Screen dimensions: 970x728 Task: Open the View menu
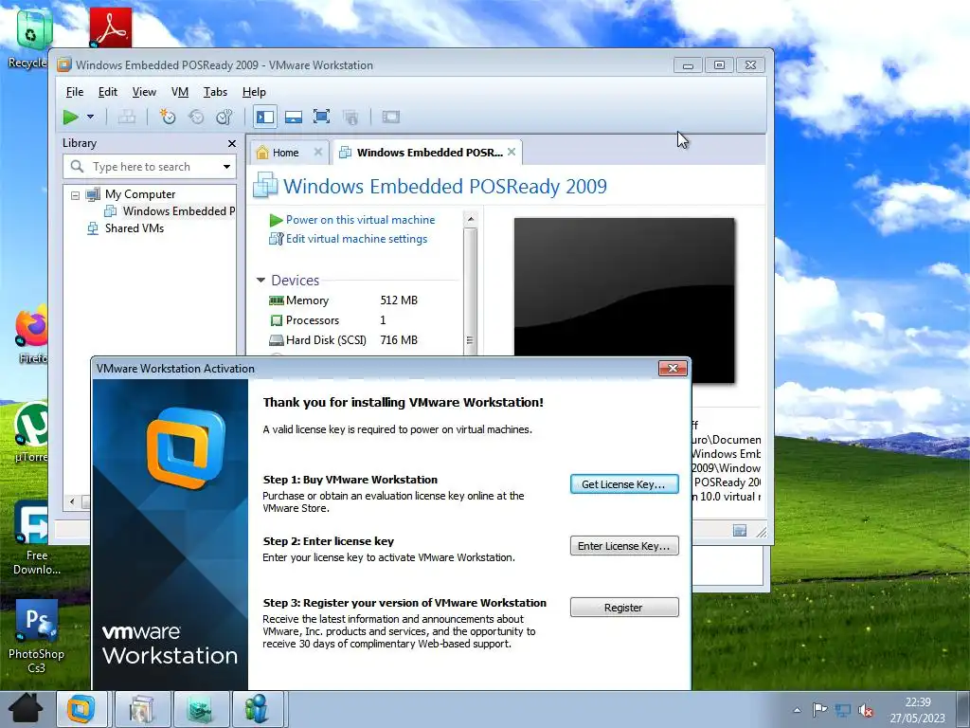pyautogui.click(x=144, y=92)
